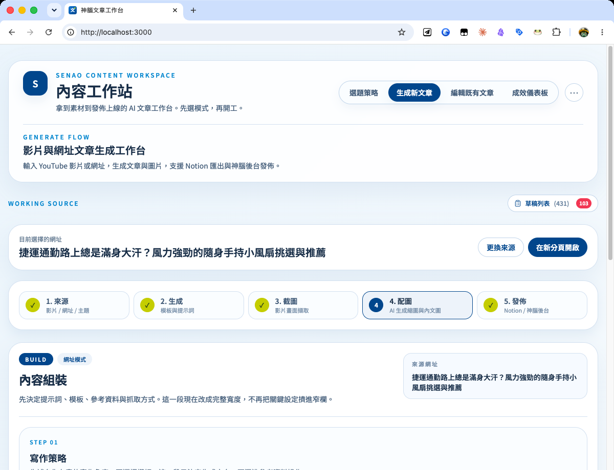Open the Chrome profile avatar

tap(584, 32)
